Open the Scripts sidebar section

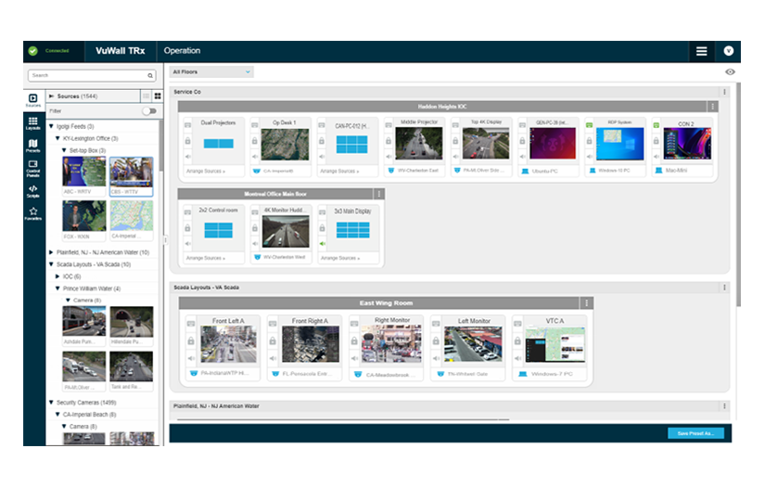tap(33, 191)
